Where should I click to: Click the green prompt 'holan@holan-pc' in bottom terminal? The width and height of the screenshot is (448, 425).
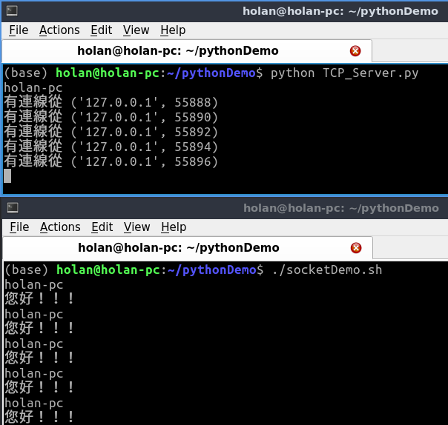[x=108, y=270]
